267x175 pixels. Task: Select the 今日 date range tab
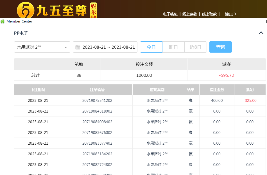coord(151,47)
